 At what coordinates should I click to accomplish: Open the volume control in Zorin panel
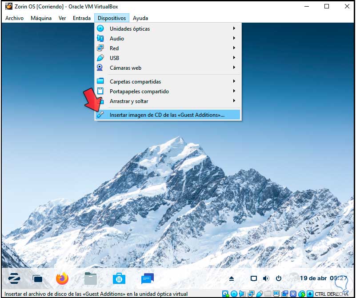click(x=266, y=278)
